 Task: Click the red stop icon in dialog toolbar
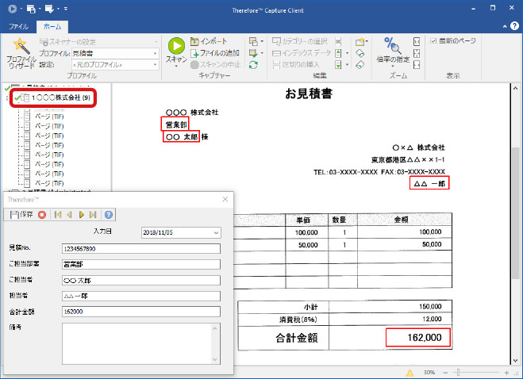(x=42, y=214)
